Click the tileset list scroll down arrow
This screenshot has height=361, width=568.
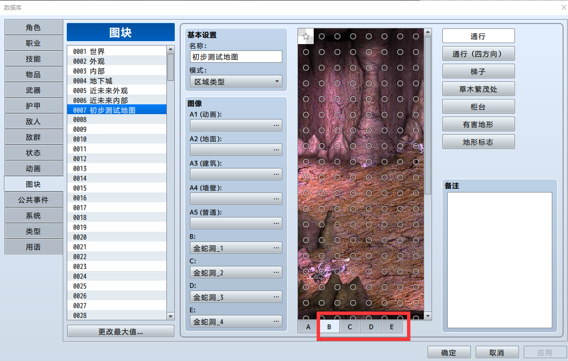pyautogui.click(x=170, y=316)
